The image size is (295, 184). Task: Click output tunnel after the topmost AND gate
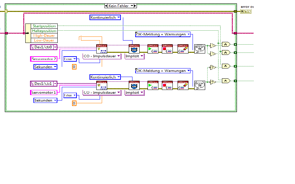click(235, 45)
